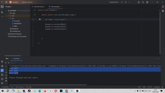Open Services tool window icon

pyautogui.click(x=2, y=66)
